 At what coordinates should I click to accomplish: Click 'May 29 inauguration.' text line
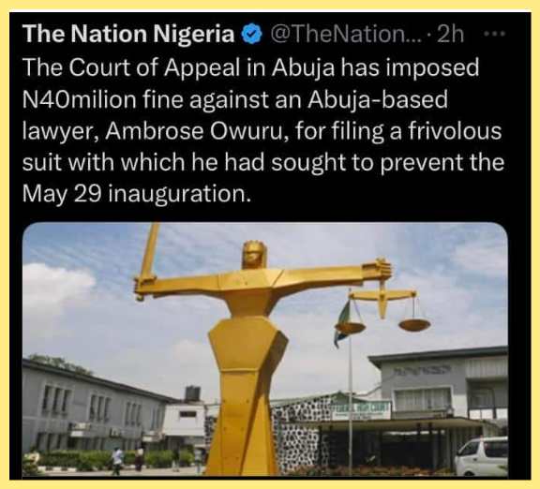pyautogui.click(x=136, y=195)
